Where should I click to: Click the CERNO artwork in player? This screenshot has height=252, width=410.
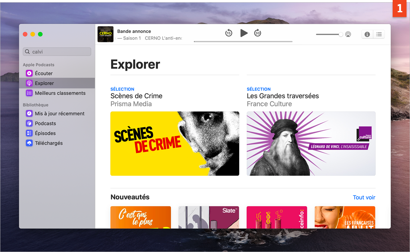pos(105,34)
